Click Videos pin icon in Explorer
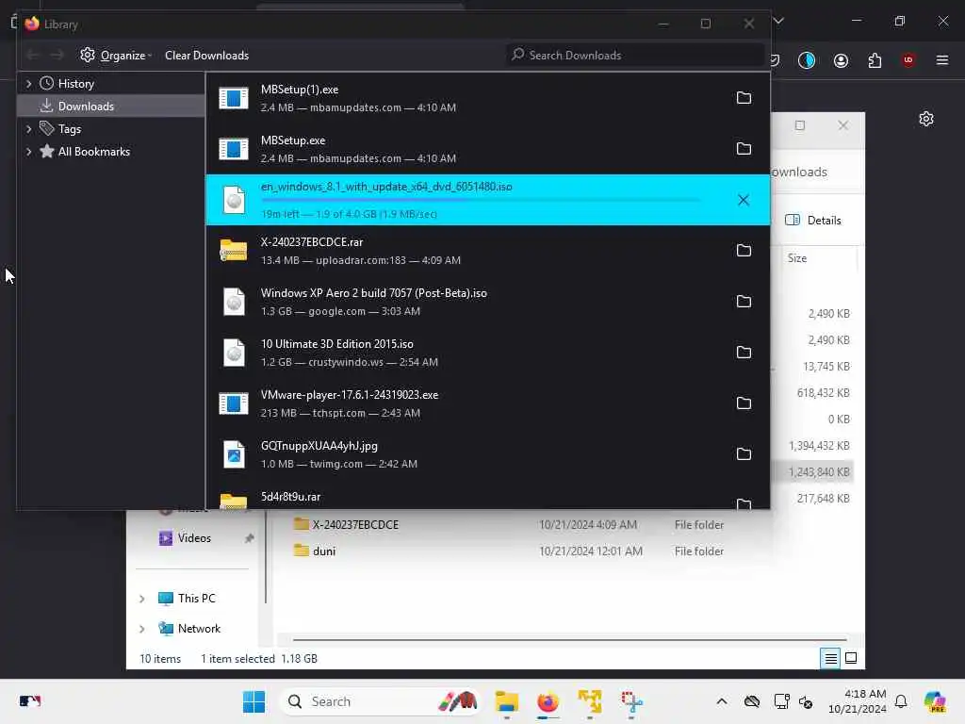965x724 pixels. tap(249, 538)
